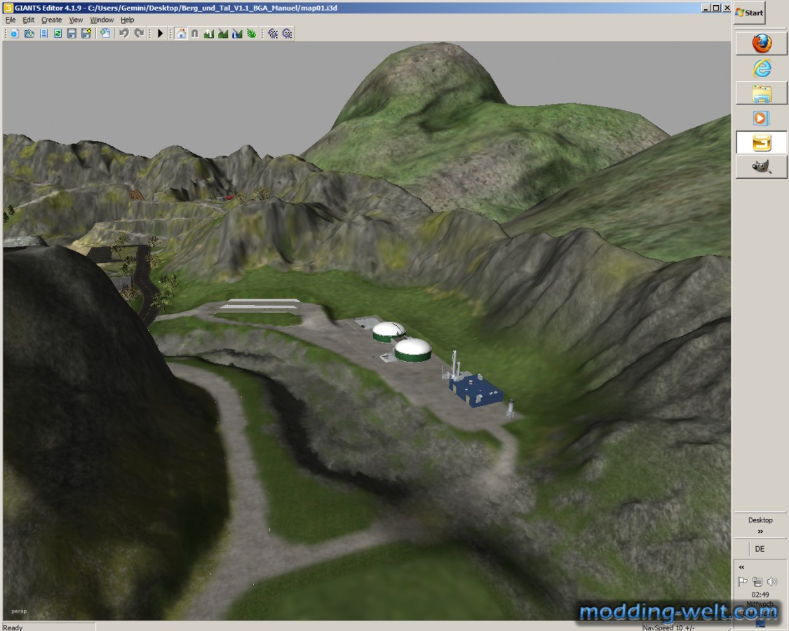789x631 pixels.
Task: Click the Open file toolbar icon
Action: coord(29,34)
